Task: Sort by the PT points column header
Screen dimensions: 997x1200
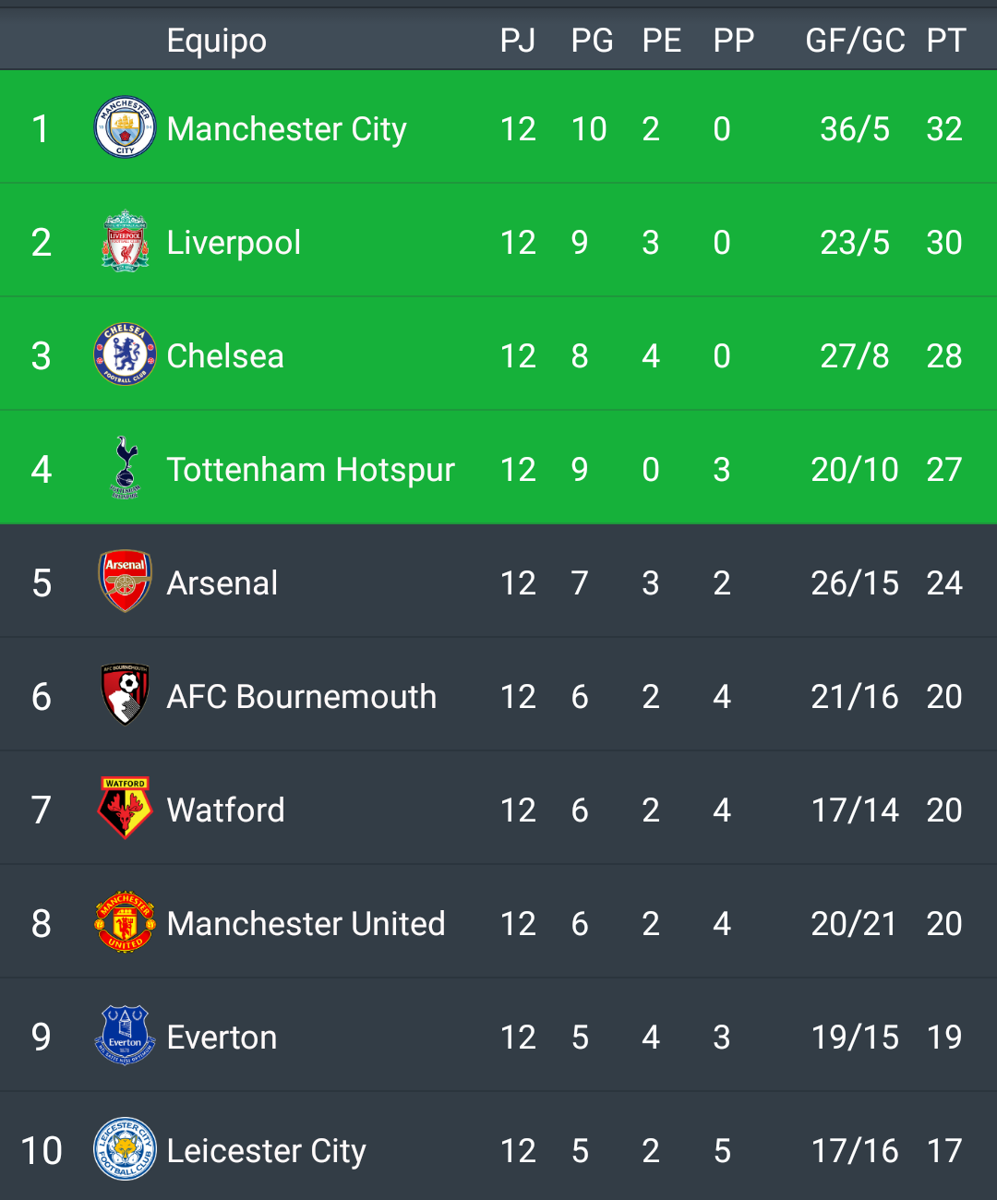Action: 946,41
